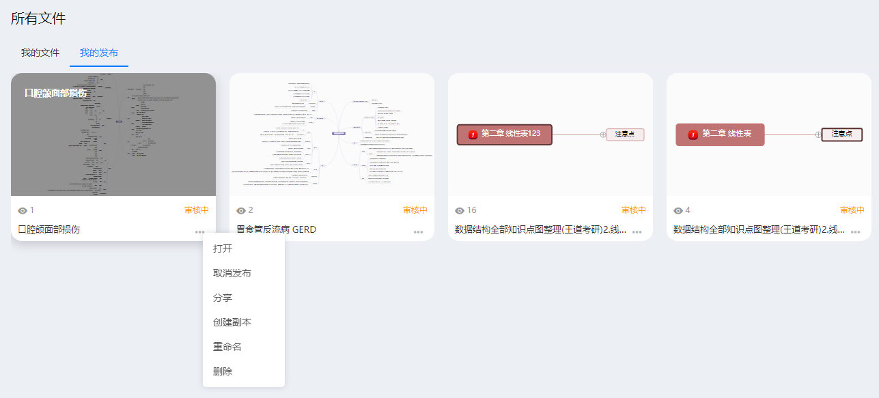Viewport: 879px width, 398px height.
Task: Click the 审核中 status on the 4-views card
Action: [x=852, y=210]
